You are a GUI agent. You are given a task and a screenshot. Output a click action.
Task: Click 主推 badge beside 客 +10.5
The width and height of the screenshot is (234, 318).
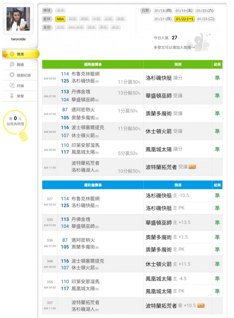(x=201, y=306)
